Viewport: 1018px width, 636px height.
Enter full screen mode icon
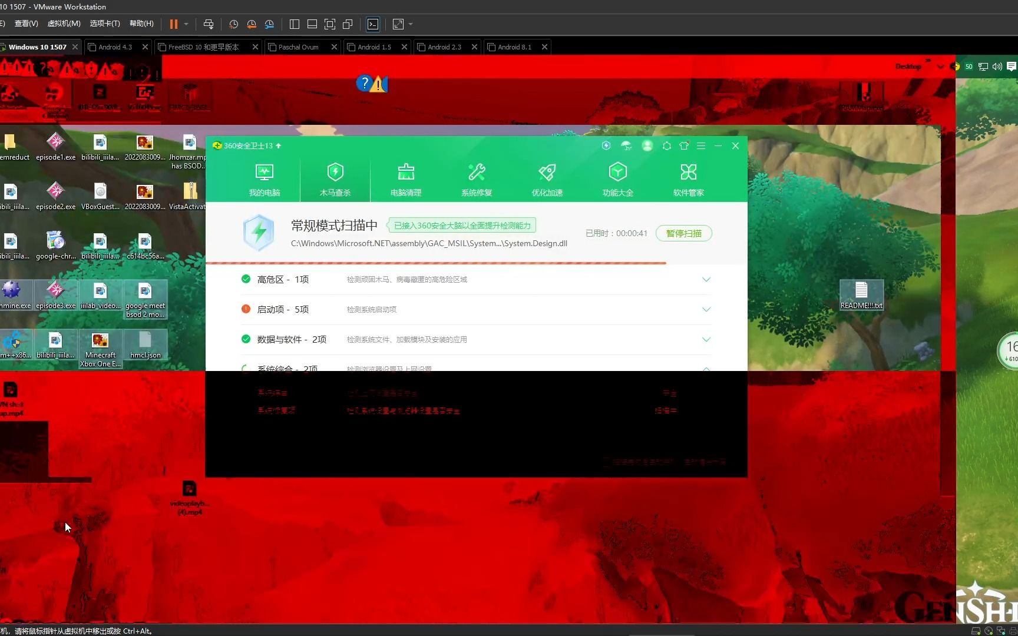pyautogui.click(x=330, y=24)
